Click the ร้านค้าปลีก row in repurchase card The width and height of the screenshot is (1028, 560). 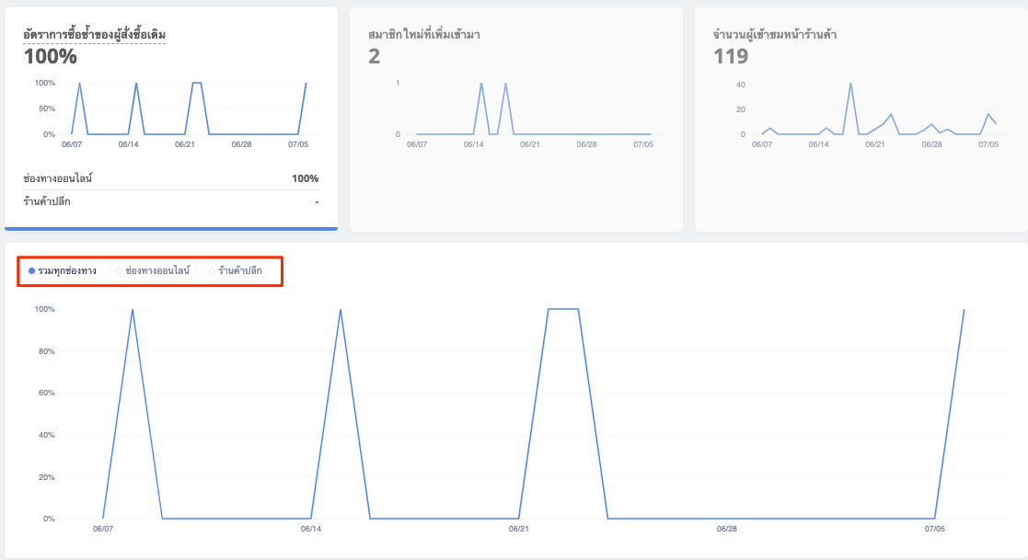170,201
